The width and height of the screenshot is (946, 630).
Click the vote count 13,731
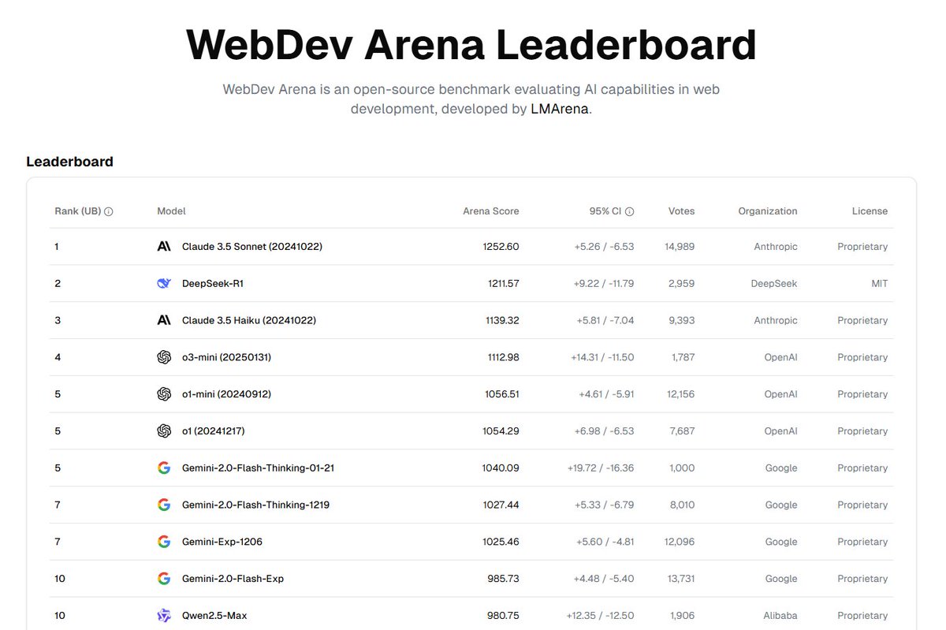click(x=680, y=579)
